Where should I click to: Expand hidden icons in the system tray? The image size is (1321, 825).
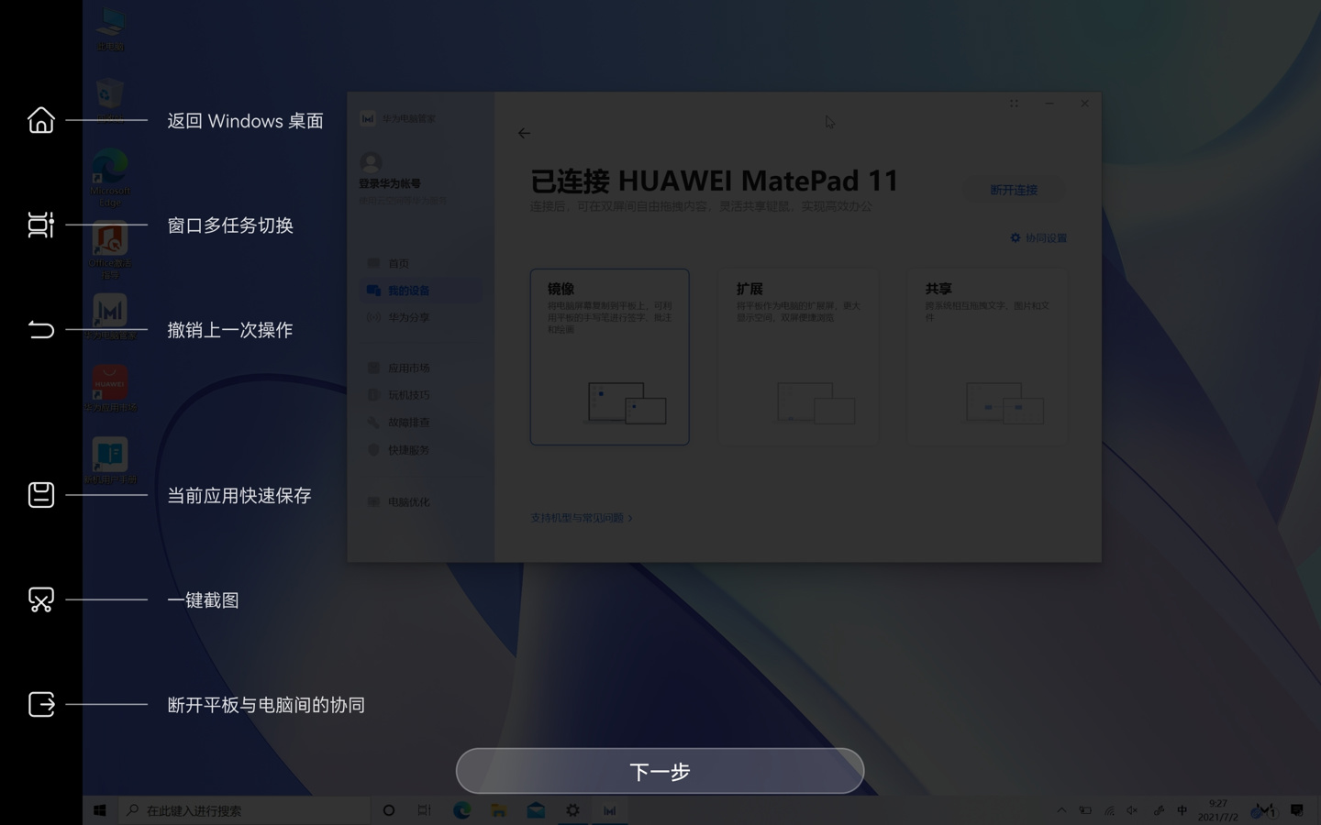point(1061,810)
